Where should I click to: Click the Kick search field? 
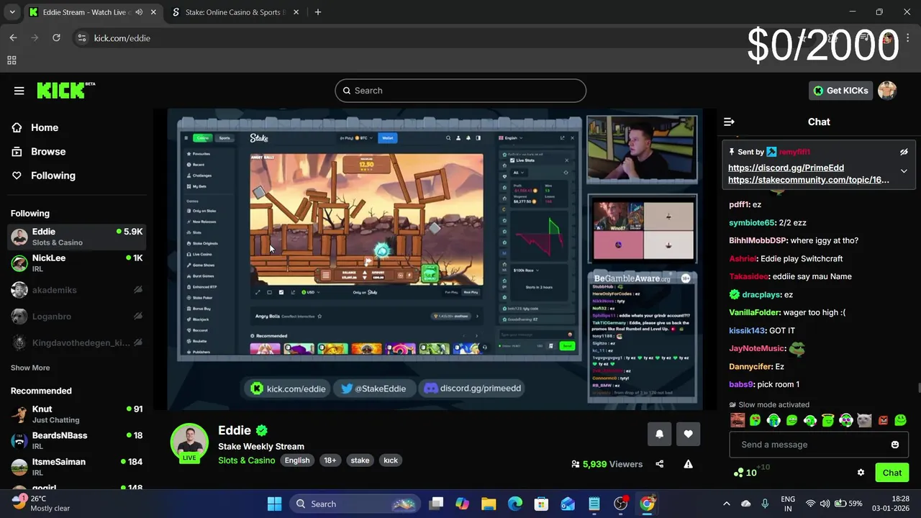click(x=460, y=91)
